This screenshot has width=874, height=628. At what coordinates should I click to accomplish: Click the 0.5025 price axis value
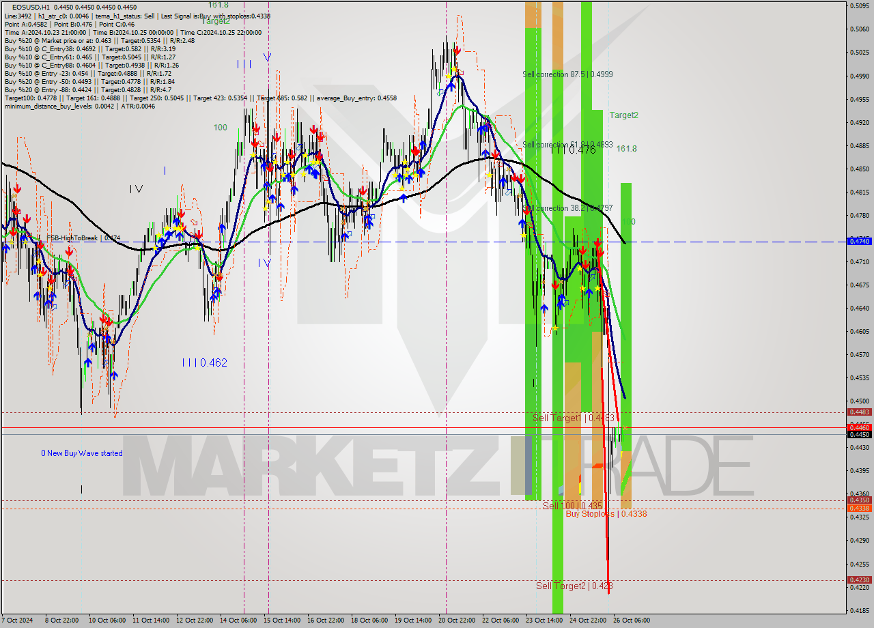[x=859, y=52]
